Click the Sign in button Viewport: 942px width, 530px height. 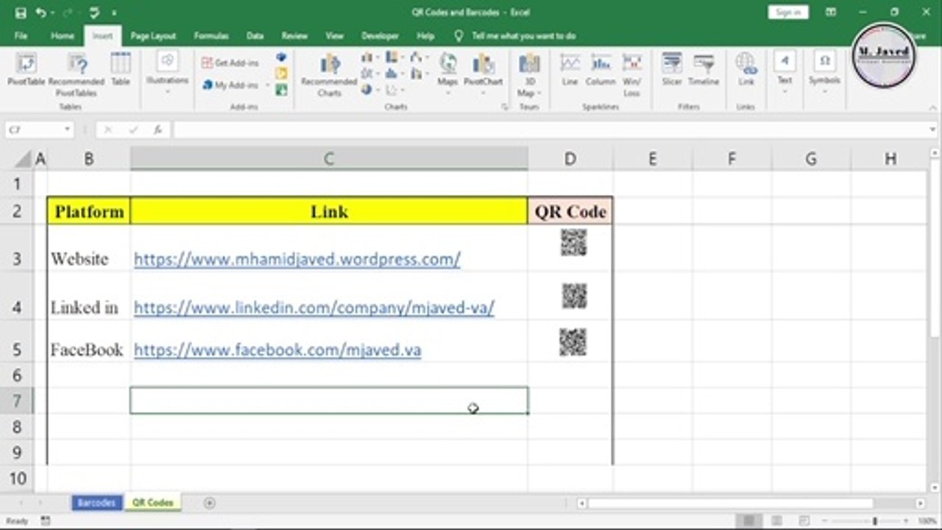(787, 13)
